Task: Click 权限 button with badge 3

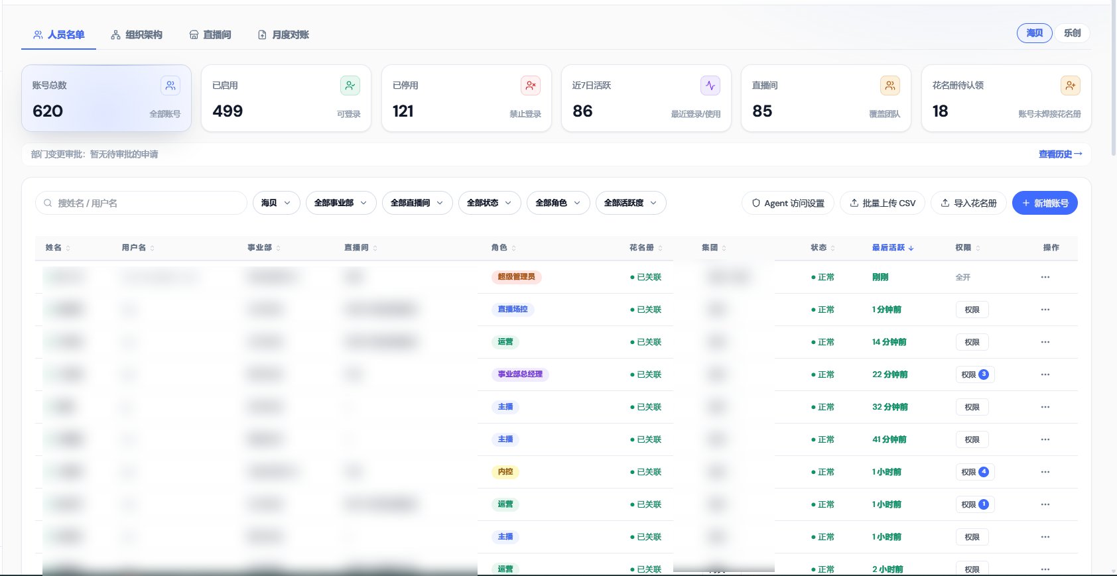Action: pyautogui.click(x=975, y=374)
